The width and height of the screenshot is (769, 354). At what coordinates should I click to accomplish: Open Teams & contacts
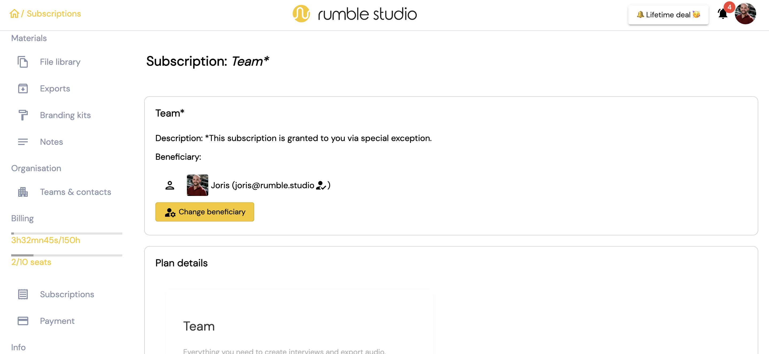click(x=76, y=192)
